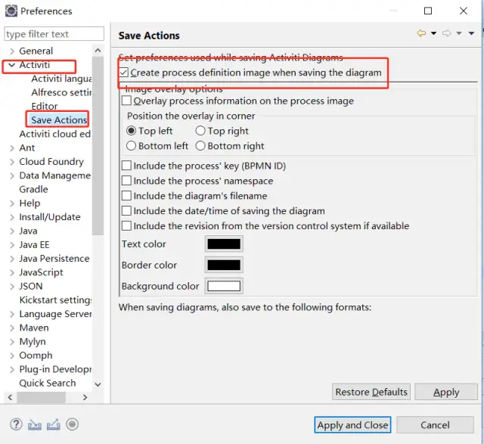Open the forward history dropdown arrow
The image size is (484, 444).
[x=459, y=33]
